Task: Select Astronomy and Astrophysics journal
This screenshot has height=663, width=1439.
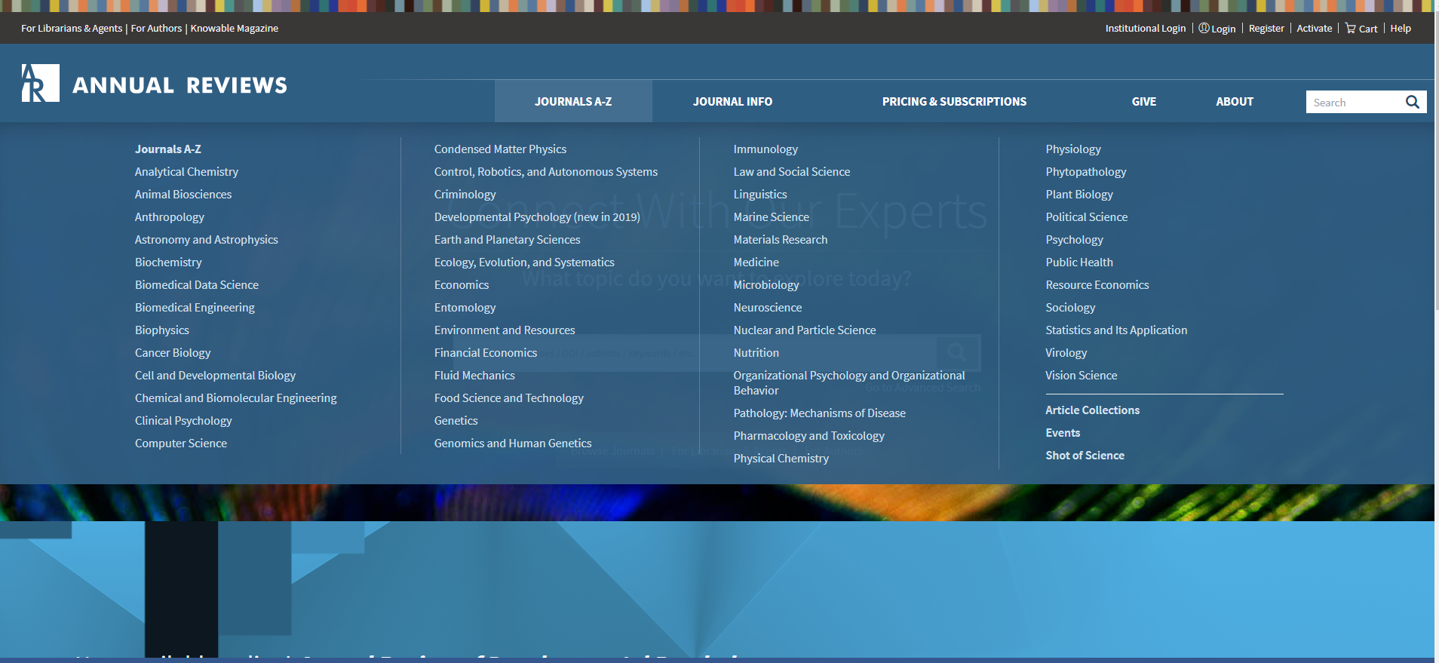Action: click(x=206, y=240)
